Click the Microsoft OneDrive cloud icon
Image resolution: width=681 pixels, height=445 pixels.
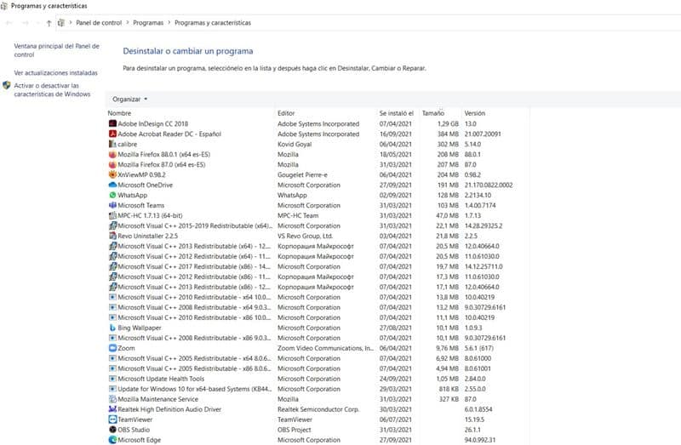(112, 185)
